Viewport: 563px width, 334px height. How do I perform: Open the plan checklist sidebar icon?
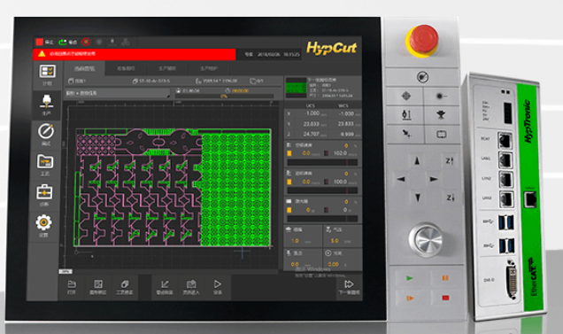[x=47, y=72]
